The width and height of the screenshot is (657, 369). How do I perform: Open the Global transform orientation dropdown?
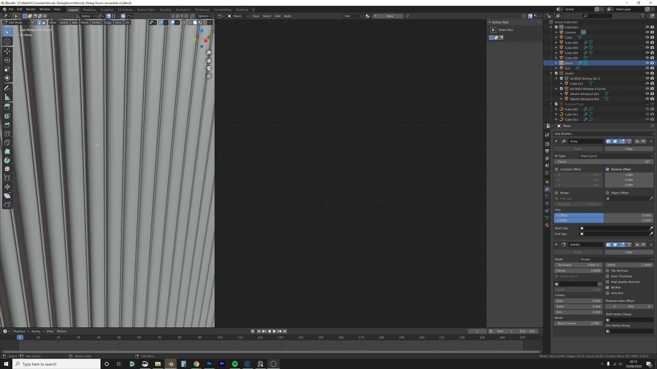click(x=86, y=16)
